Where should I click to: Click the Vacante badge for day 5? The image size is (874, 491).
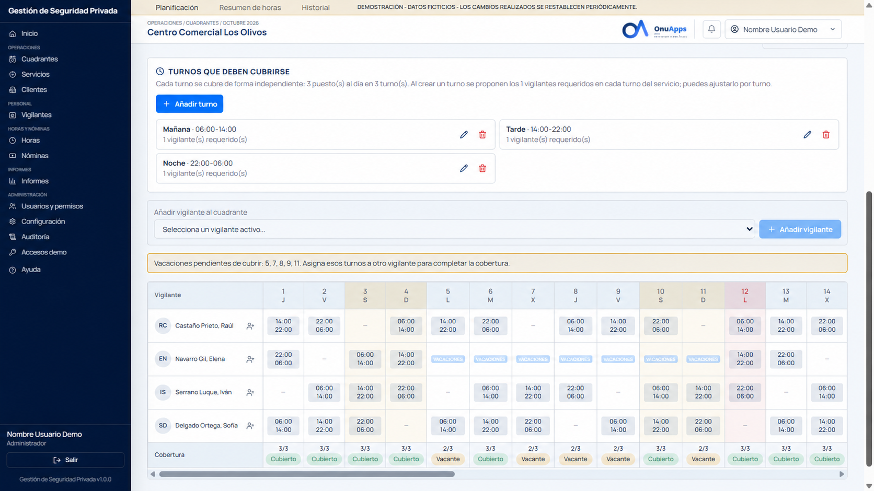[x=448, y=459]
